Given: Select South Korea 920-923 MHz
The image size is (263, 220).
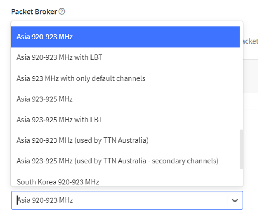Looking at the screenshot, I should 58,182.
